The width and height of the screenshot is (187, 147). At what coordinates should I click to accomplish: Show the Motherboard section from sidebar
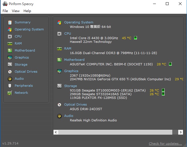click(x=25, y=50)
